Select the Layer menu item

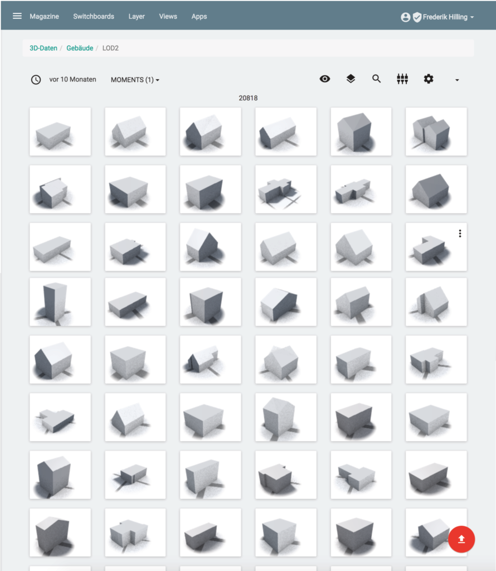137,17
